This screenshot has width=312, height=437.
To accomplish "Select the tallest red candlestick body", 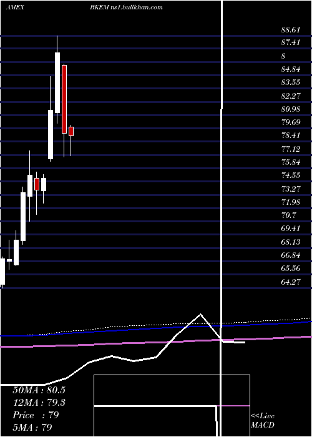I will click(64, 99).
